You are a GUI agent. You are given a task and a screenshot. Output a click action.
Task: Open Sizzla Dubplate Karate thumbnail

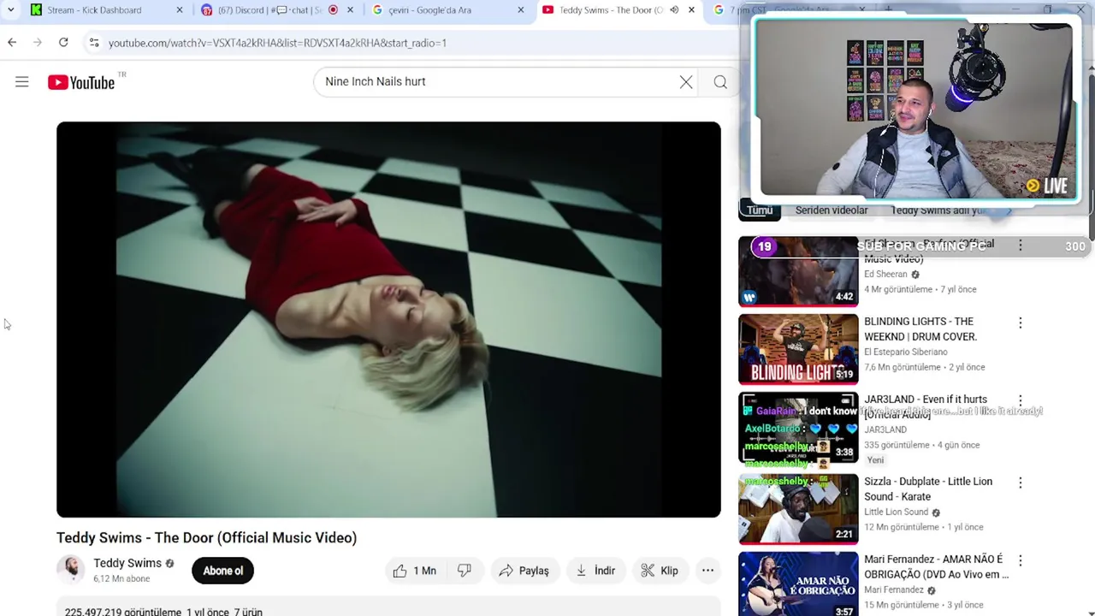798,509
